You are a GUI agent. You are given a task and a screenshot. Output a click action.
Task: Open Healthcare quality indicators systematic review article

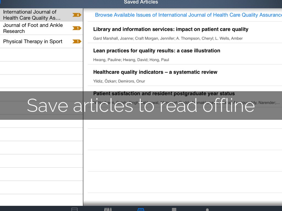tap(155, 72)
